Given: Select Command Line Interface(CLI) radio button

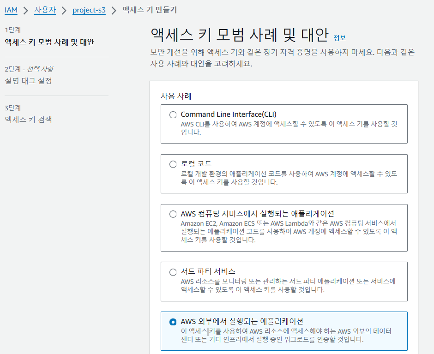Looking at the screenshot, I should pyautogui.click(x=173, y=114).
